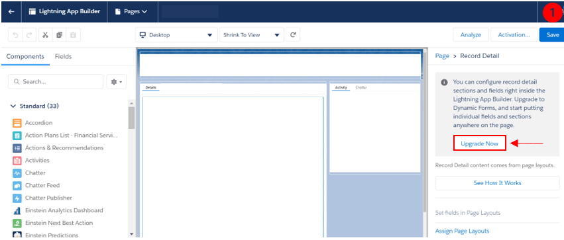Click the Einstein Analytics Dashboard label
The image size is (564, 240).
click(64, 210)
